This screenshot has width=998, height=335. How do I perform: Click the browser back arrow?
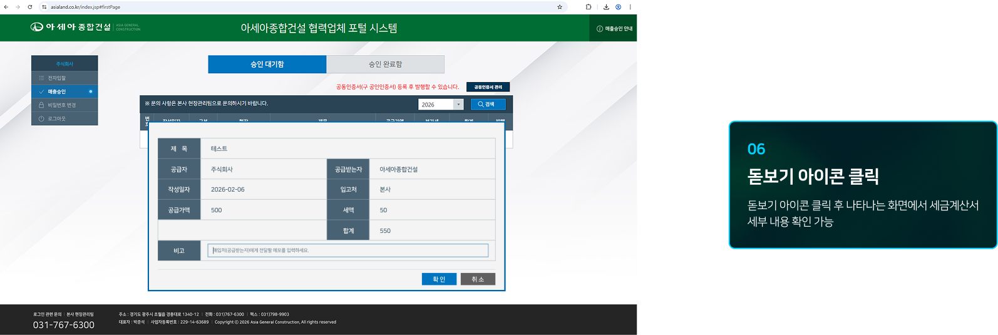6,7
